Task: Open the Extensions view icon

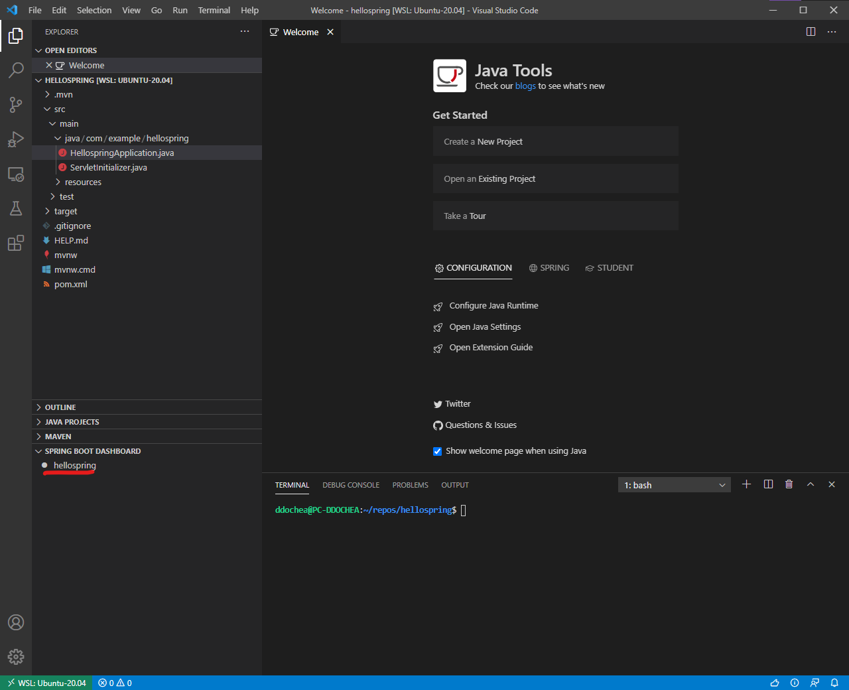Action: point(16,243)
